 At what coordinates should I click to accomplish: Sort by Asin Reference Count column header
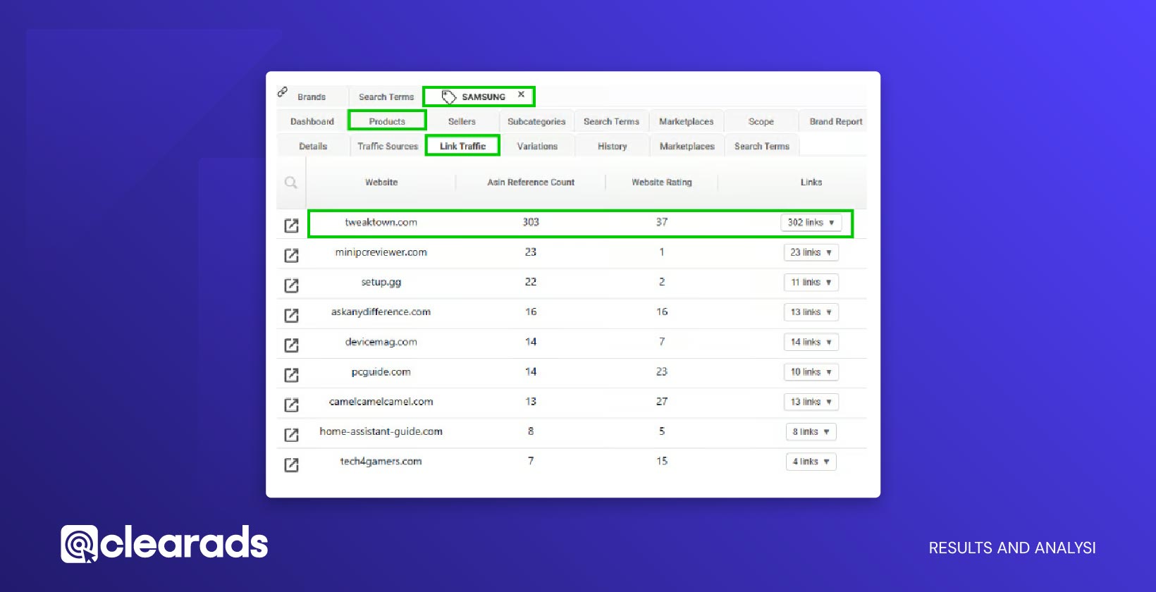click(531, 183)
